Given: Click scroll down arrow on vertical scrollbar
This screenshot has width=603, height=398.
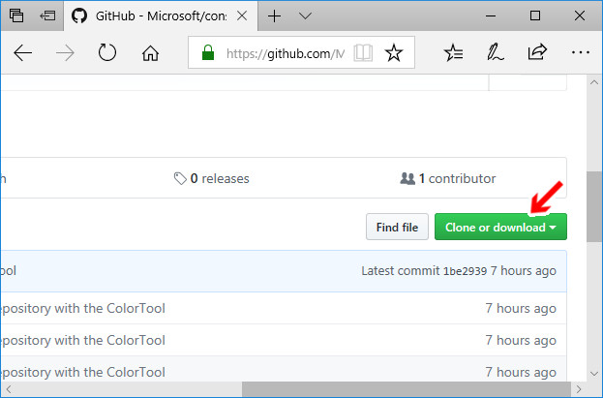Looking at the screenshot, I should (x=594, y=374).
